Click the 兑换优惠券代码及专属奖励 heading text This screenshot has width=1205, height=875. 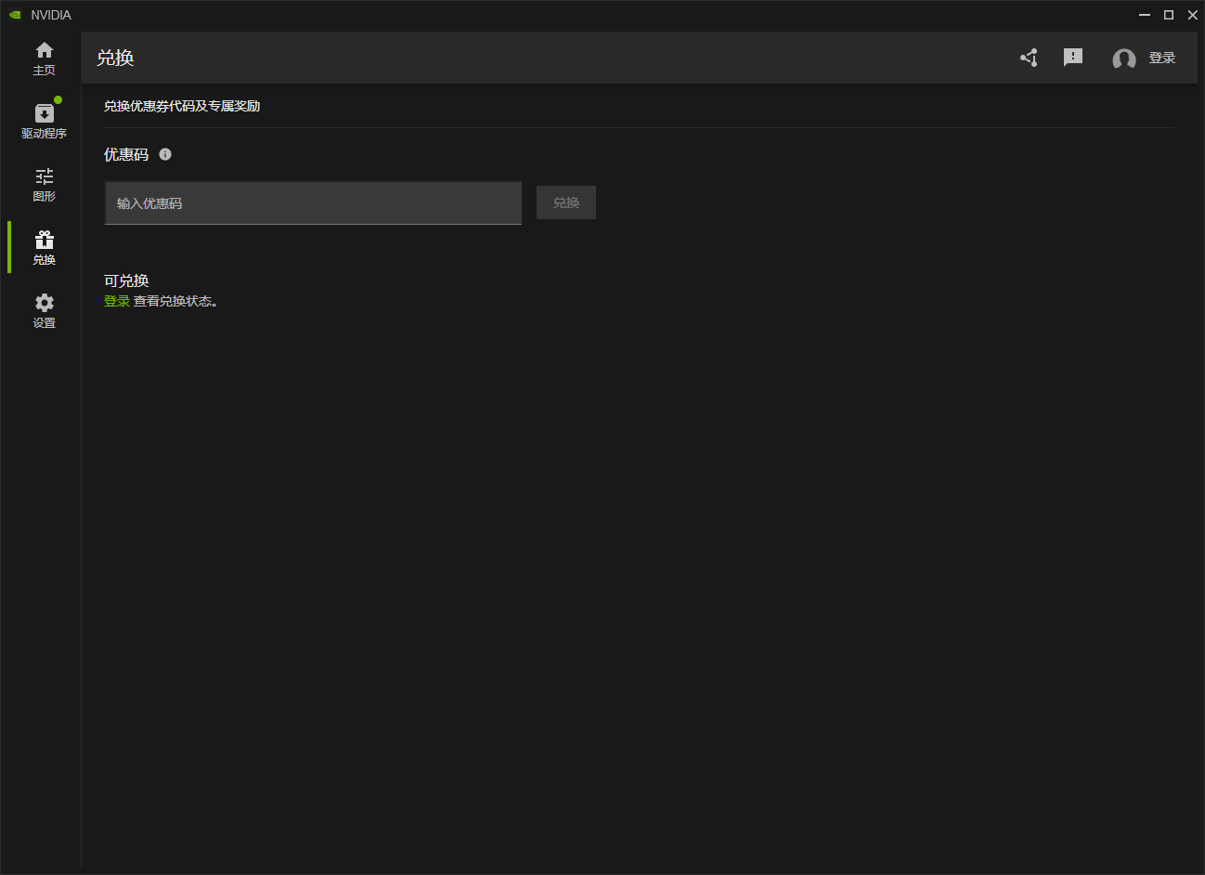tap(182, 106)
